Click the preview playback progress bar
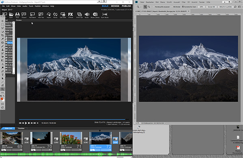 (x=74, y=120)
